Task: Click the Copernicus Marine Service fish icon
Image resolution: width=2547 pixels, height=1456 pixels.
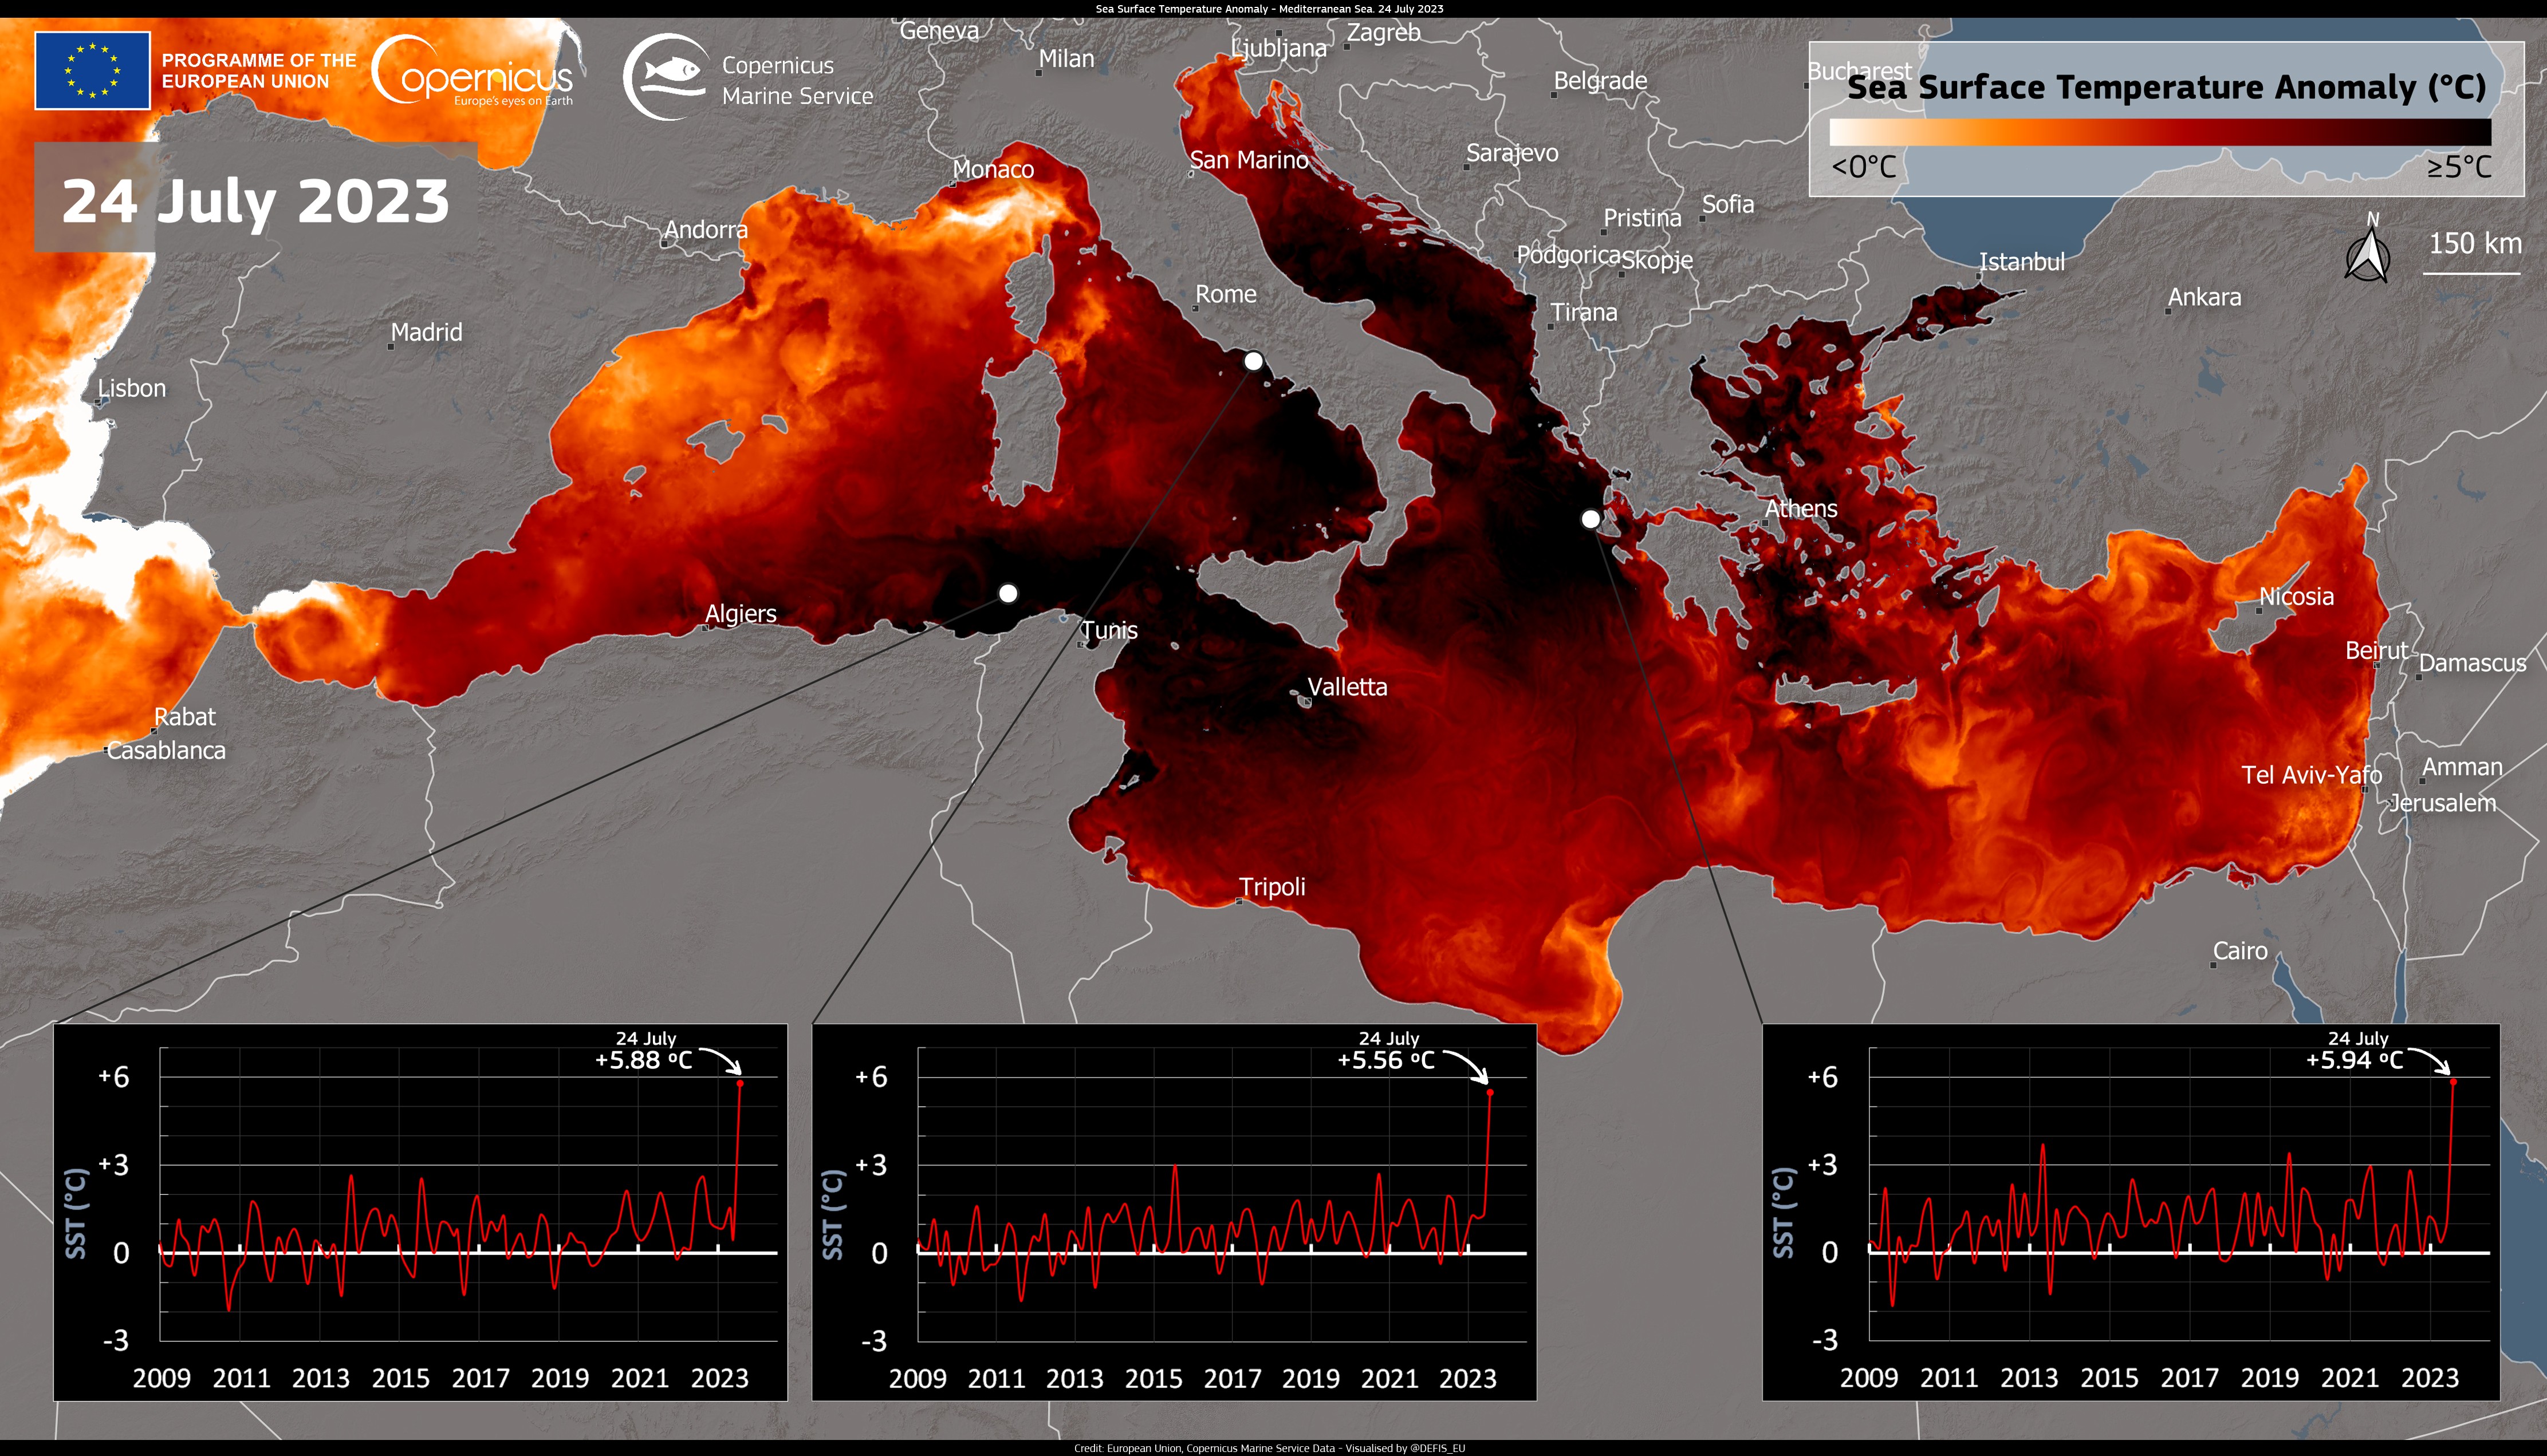Action: pos(672,68)
